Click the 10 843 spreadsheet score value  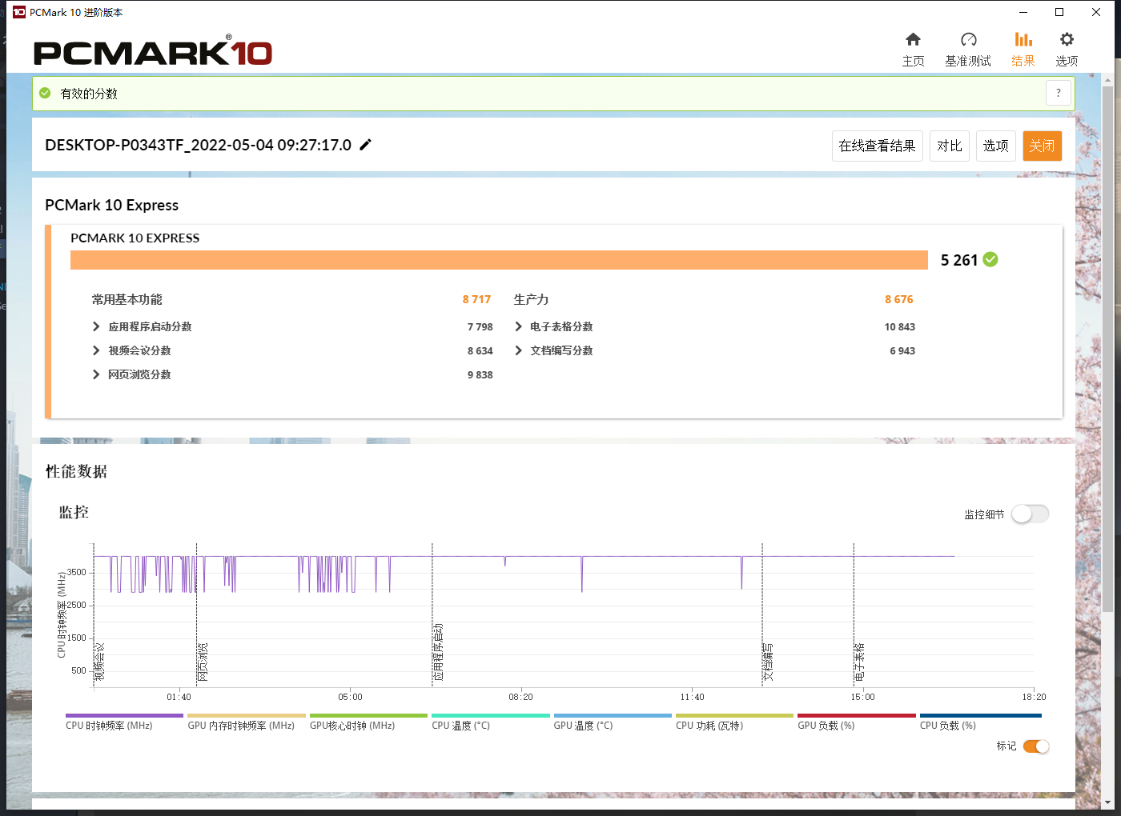click(900, 326)
